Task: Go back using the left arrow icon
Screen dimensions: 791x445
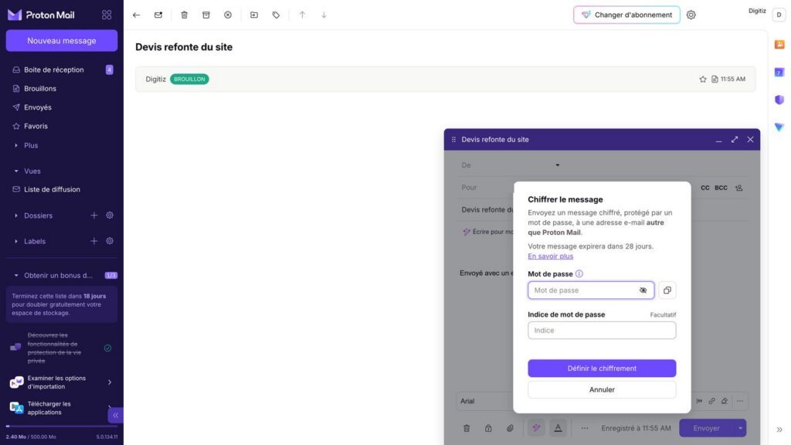Action: [x=136, y=15]
